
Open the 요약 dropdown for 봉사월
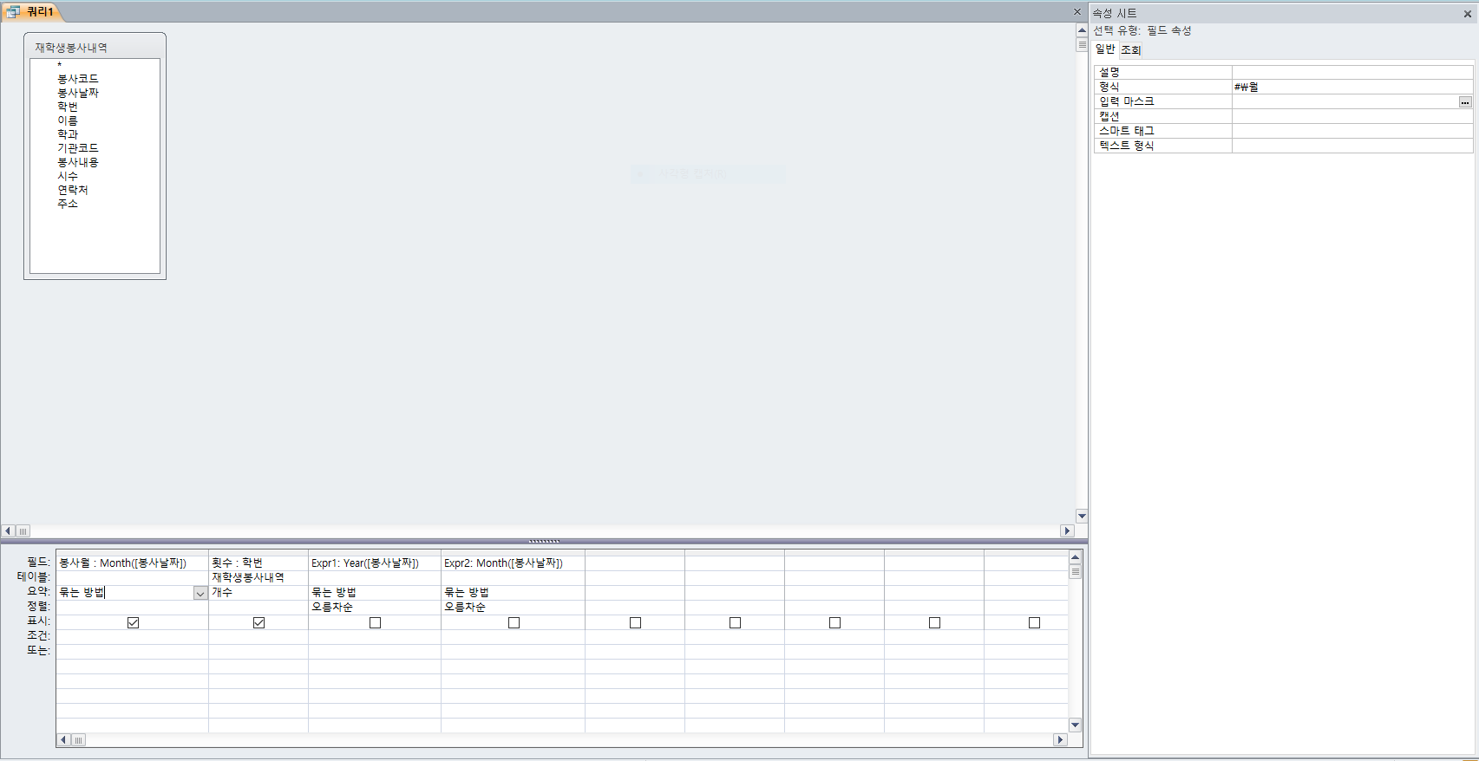pyautogui.click(x=200, y=593)
